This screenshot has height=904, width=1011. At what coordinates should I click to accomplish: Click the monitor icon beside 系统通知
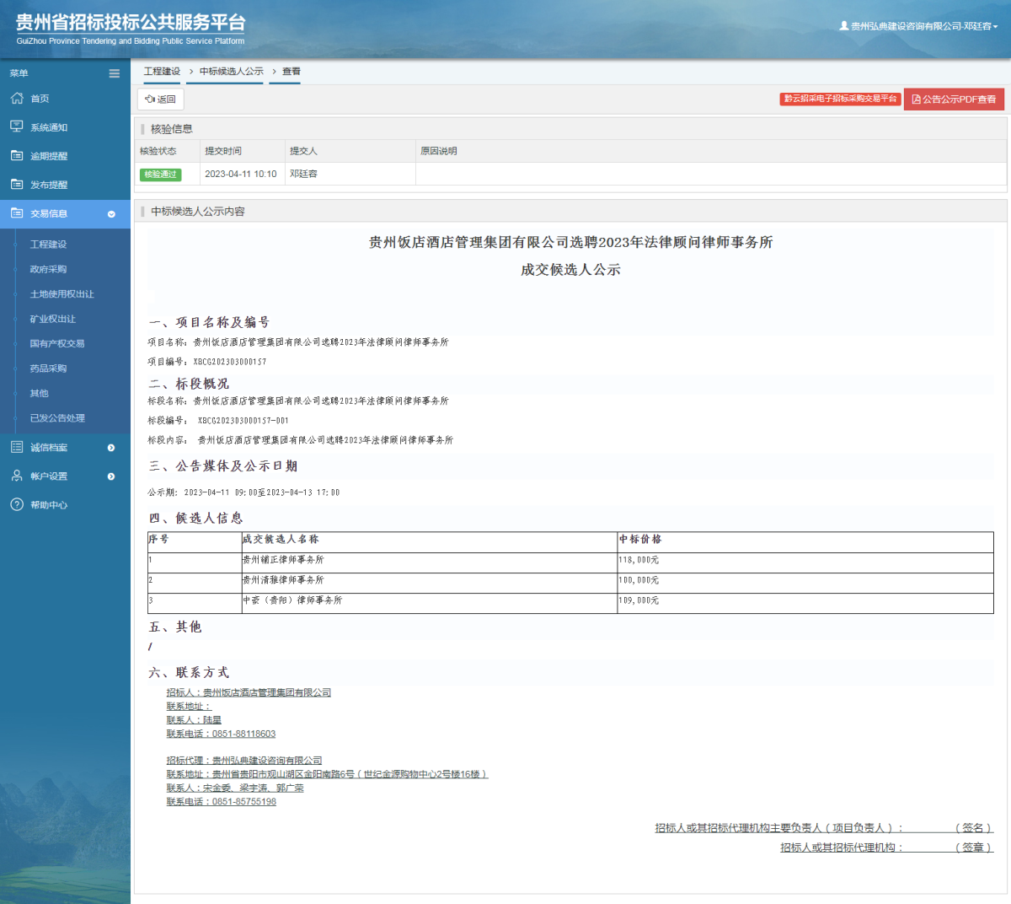(x=17, y=126)
